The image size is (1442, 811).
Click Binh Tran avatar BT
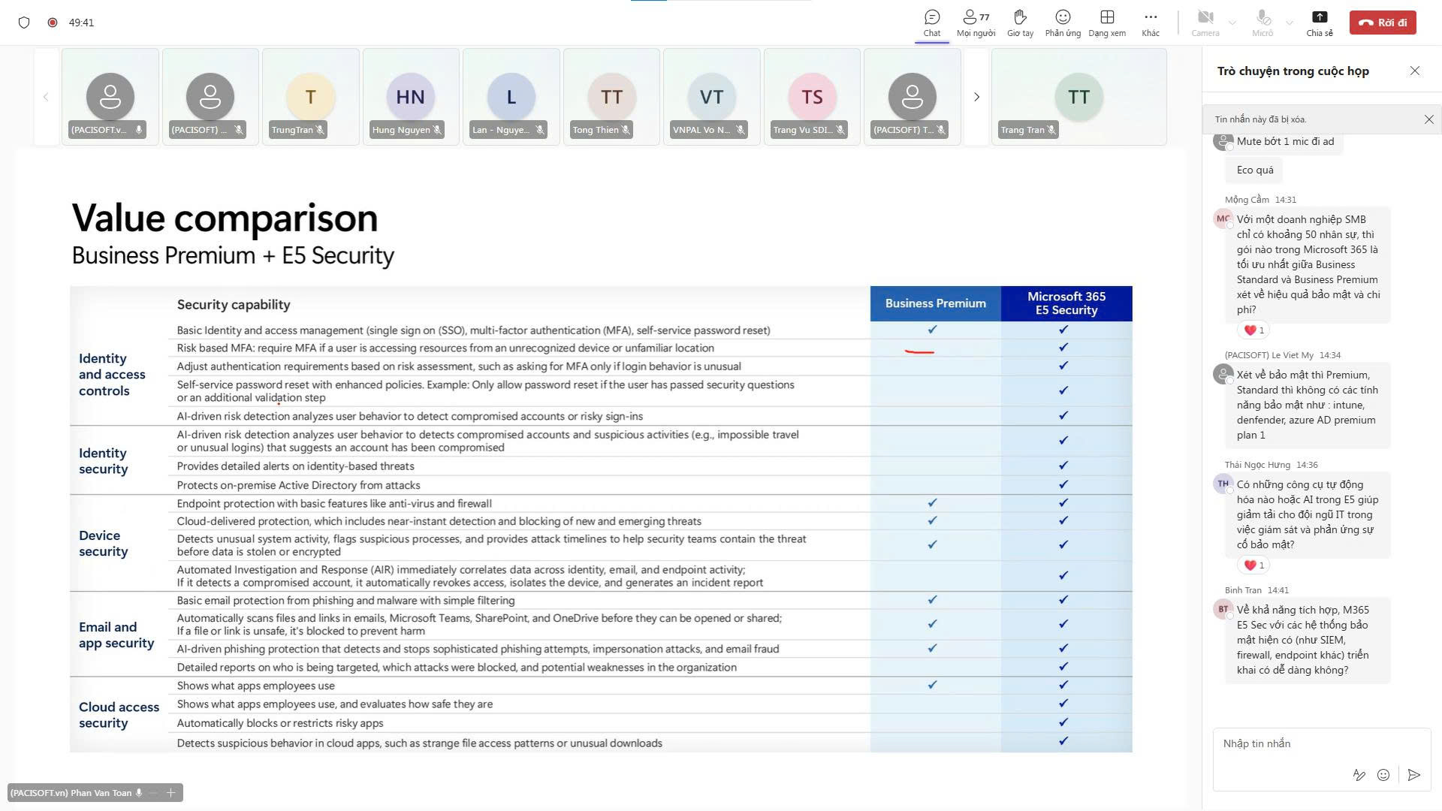pos(1223,609)
